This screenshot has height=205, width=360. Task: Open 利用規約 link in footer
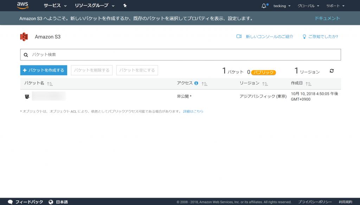[345, 202]
